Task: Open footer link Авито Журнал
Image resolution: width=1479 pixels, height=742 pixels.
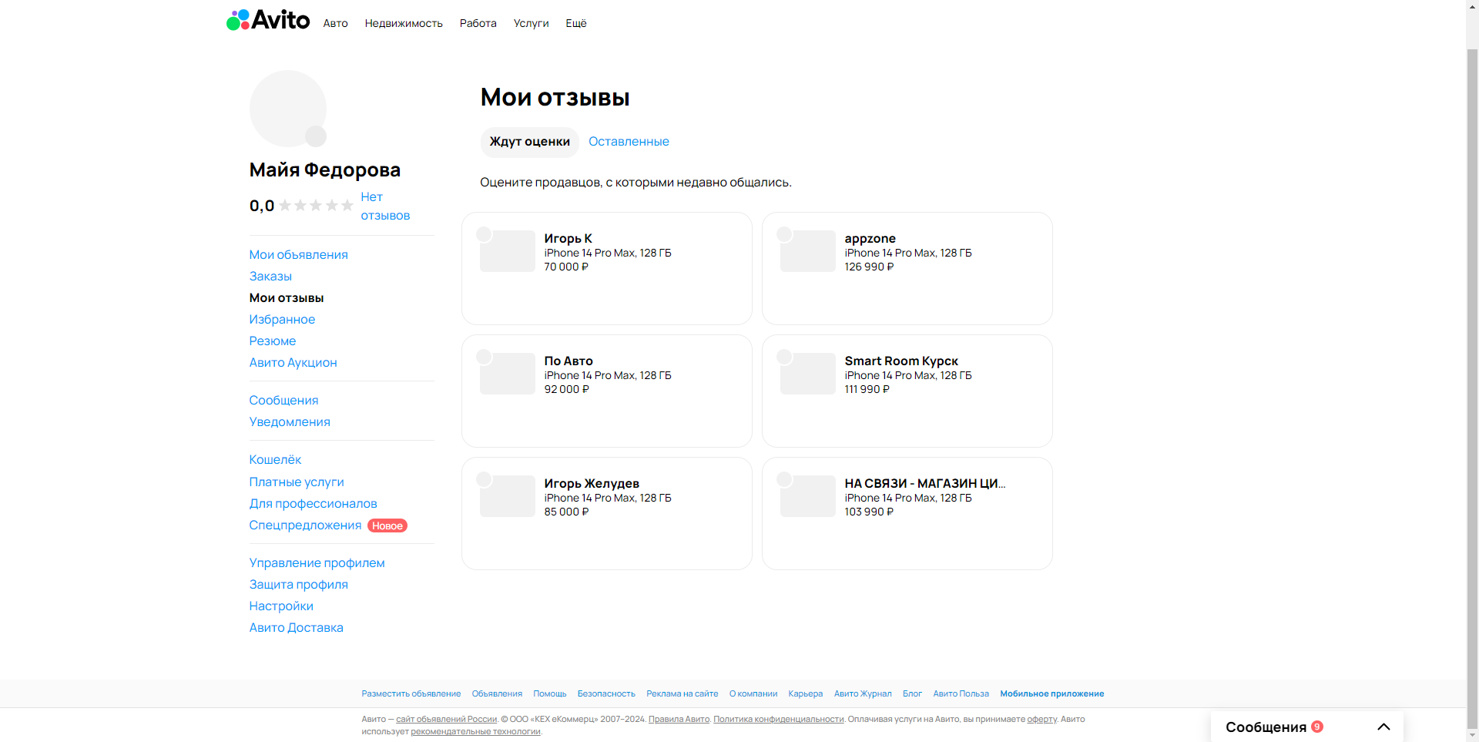Action: pos(863,694)
